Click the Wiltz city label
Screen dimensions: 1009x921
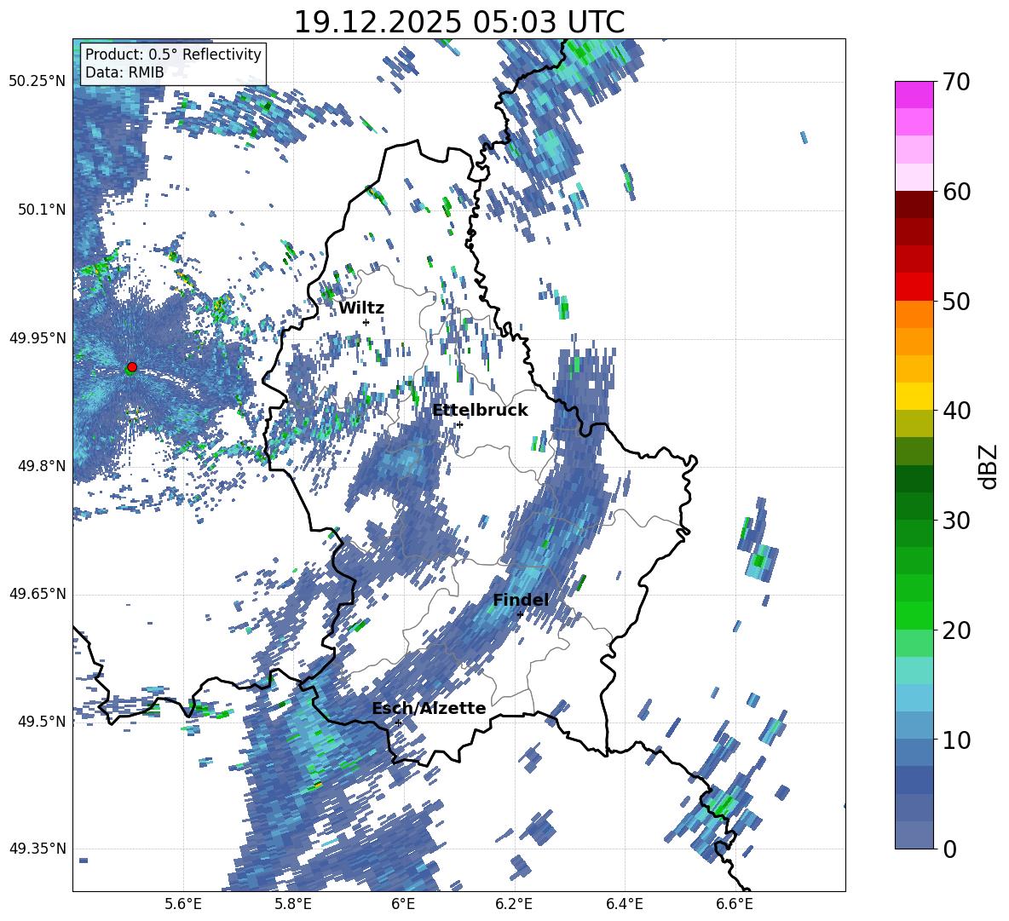coord(361,308)
